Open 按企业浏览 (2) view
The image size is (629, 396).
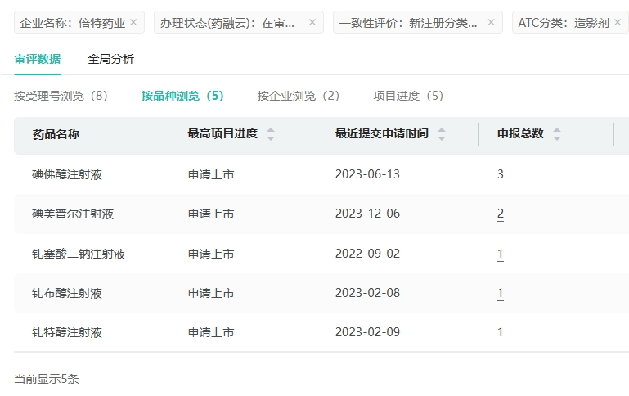click(298, 96)
